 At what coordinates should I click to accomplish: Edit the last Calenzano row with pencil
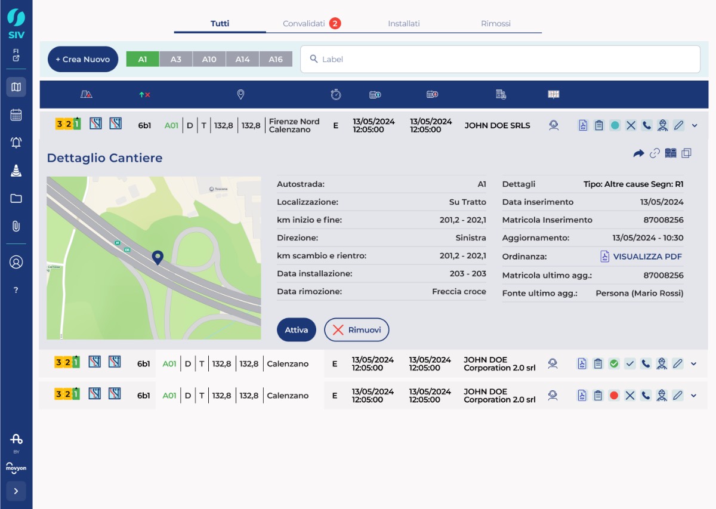click(677, 395)
